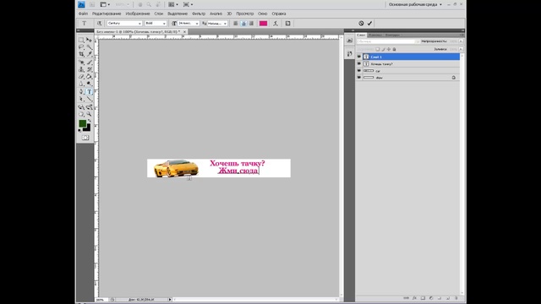The width and height of the screenshot is (541, 304).
Task: Select the Eyedropper tool
Action: point(90,54)
